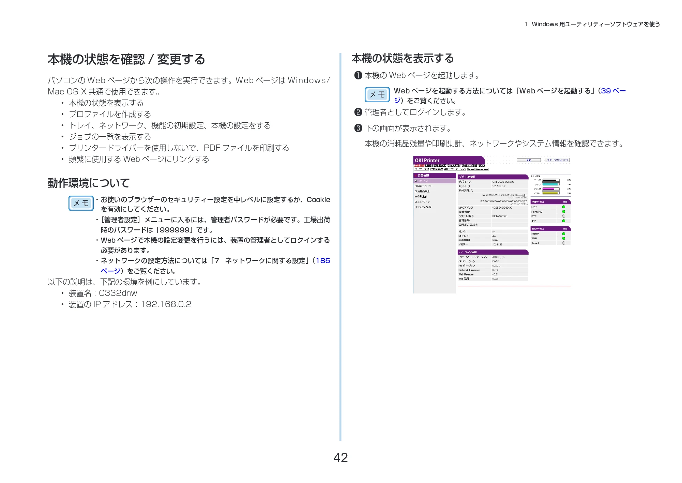Screen dimensions: 682x483
Task: Click the バージョン情報 section header
Action: click(493, 252)
